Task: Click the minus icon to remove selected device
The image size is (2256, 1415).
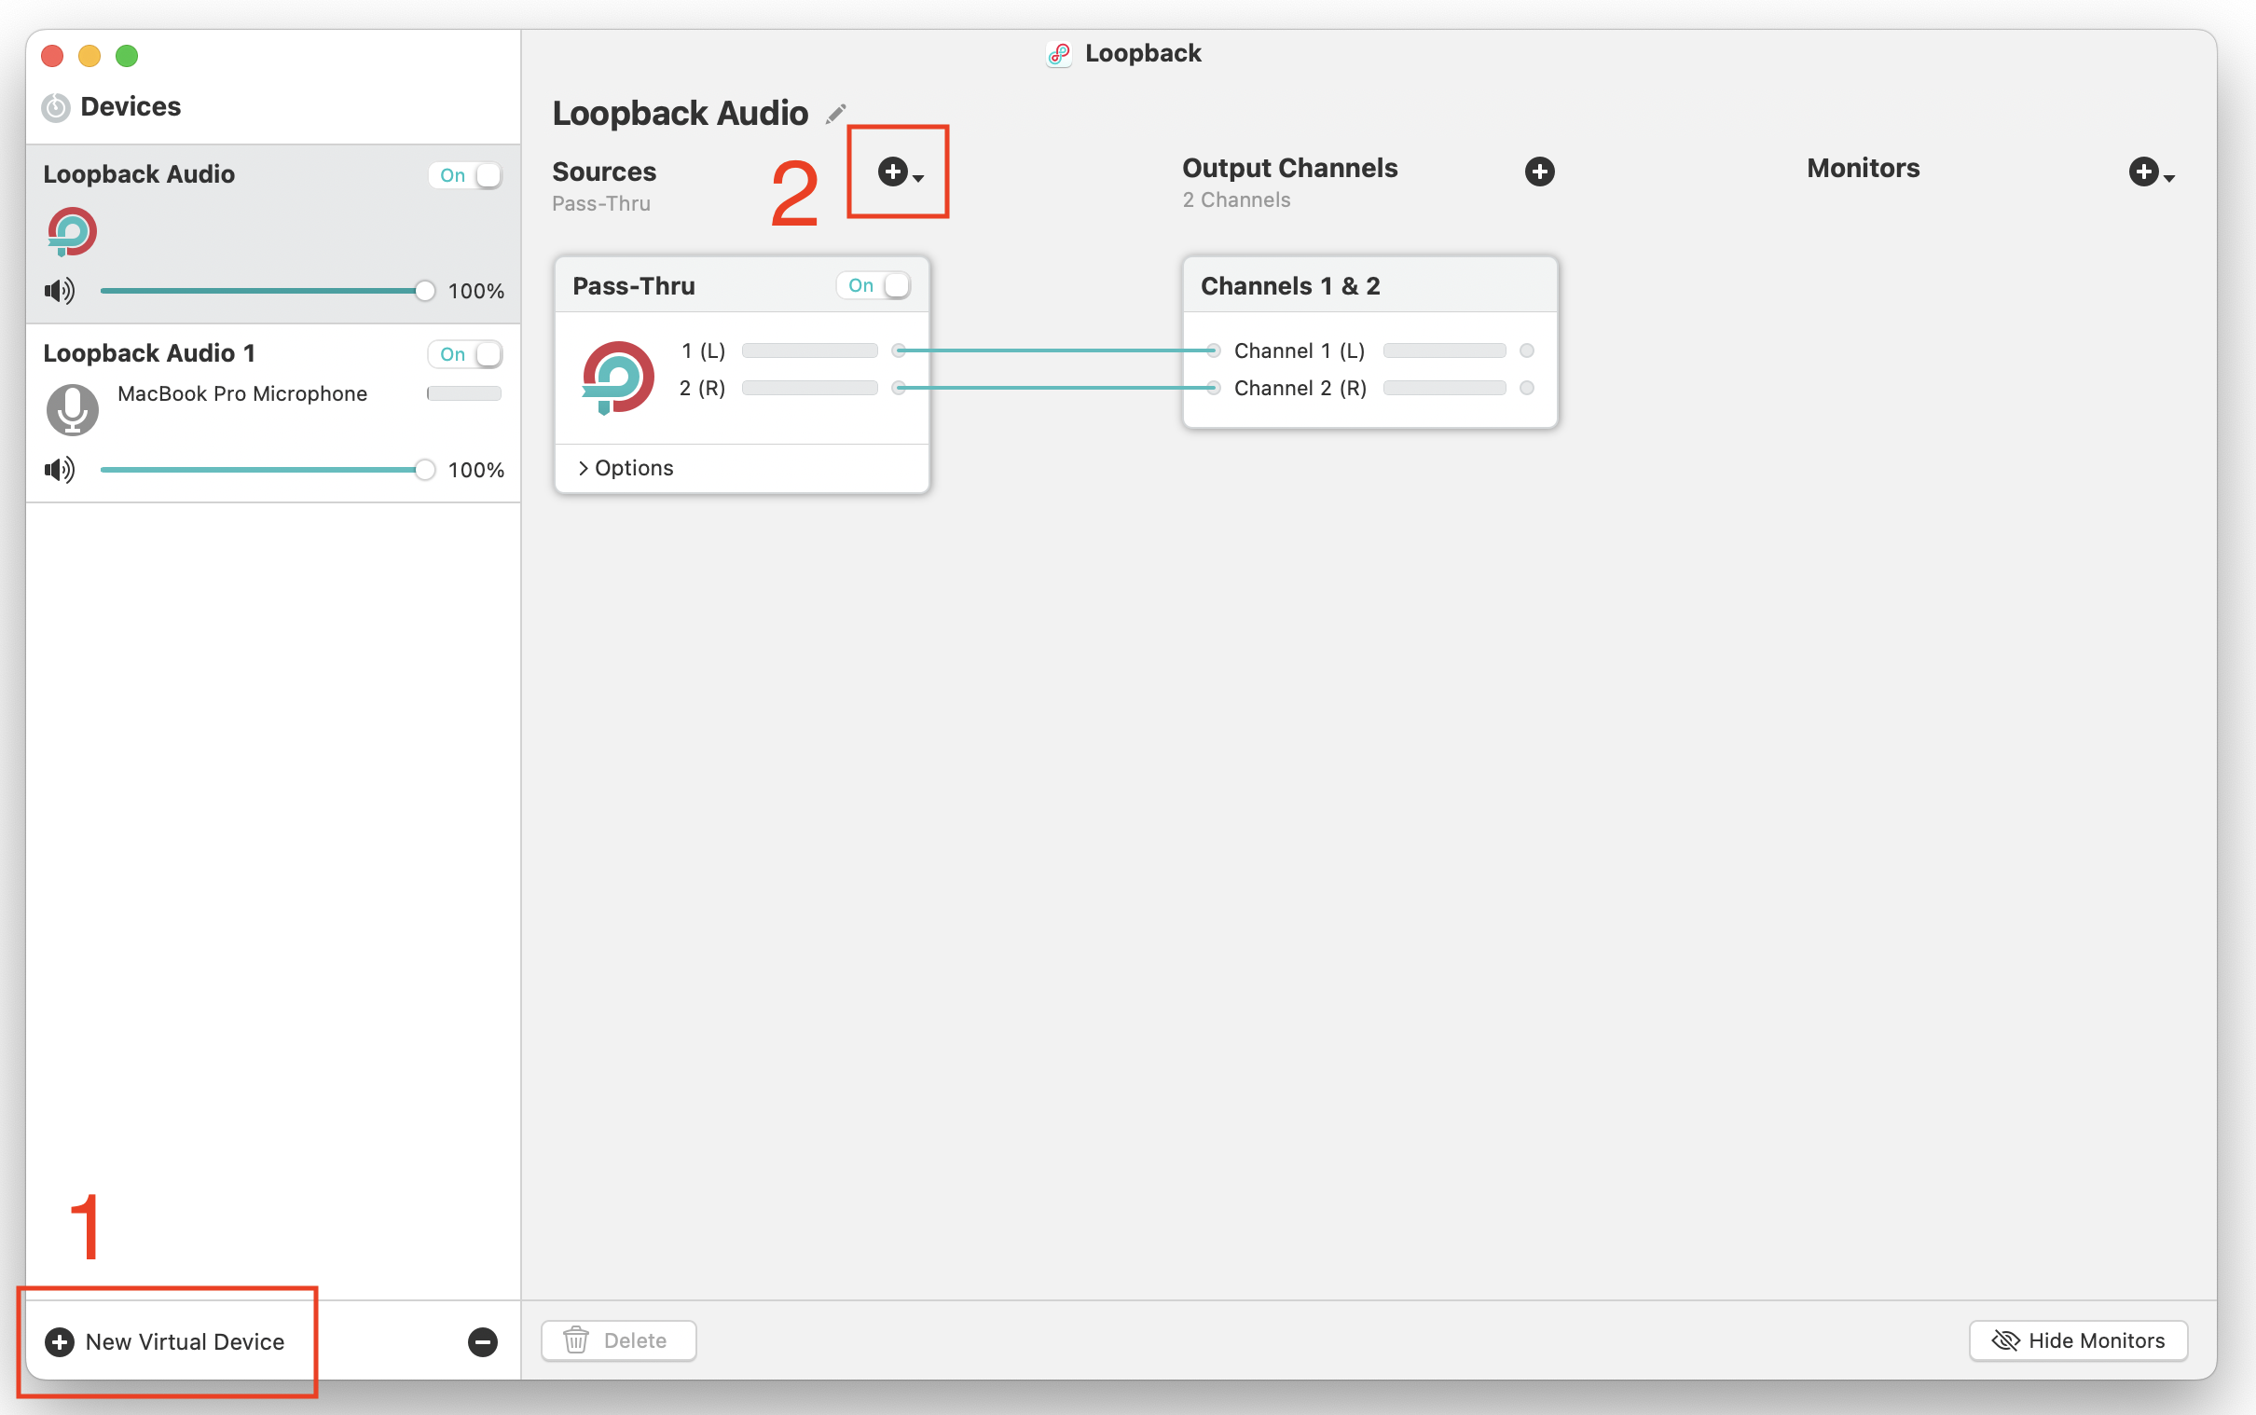Action: [482, 1341]
